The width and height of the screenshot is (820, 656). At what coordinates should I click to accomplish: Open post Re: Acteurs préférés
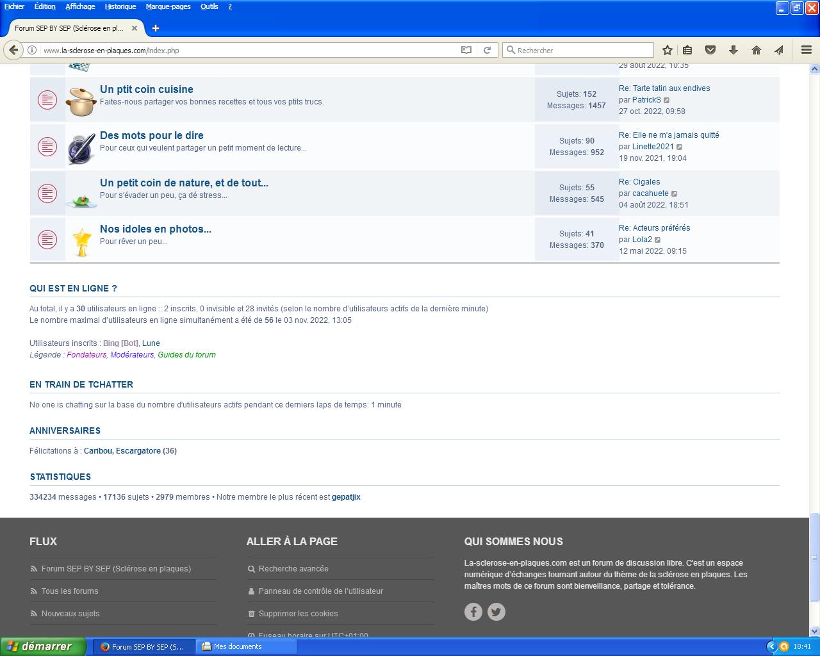654,228
